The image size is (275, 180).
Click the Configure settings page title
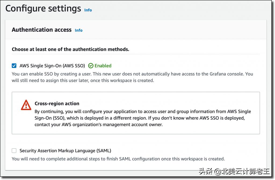pyautogui.click(x=43, y=9)
